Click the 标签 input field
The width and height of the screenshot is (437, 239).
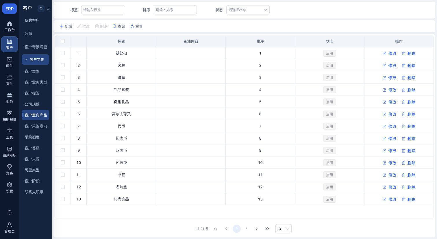point(103,10)
